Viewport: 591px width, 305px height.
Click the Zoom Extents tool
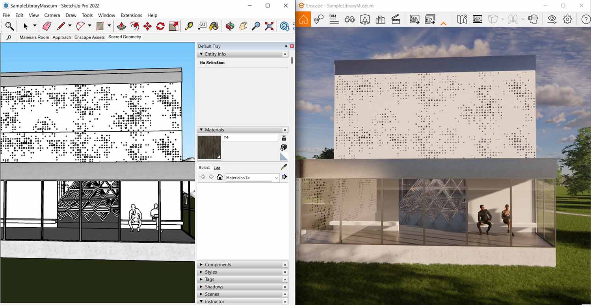pos(269,26)
